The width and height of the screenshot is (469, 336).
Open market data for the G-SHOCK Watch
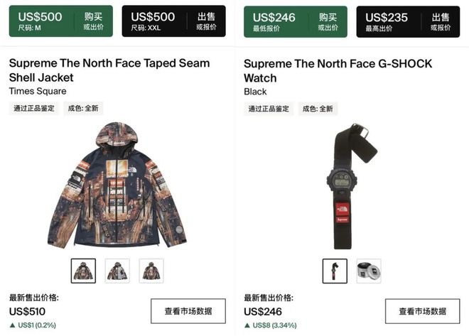pos(423,311)
